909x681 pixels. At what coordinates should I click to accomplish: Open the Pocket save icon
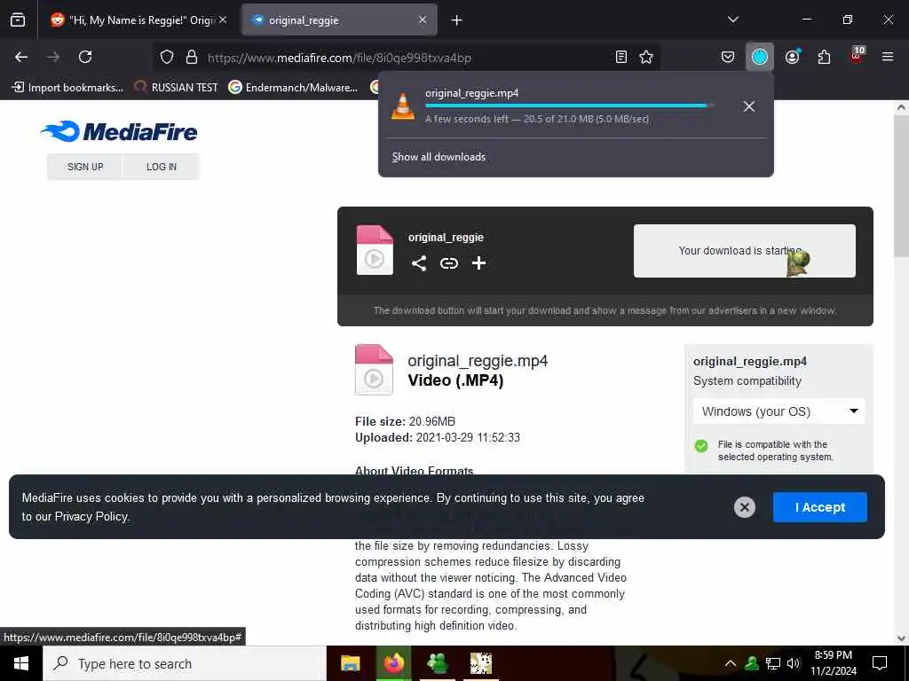click(728, 57)
